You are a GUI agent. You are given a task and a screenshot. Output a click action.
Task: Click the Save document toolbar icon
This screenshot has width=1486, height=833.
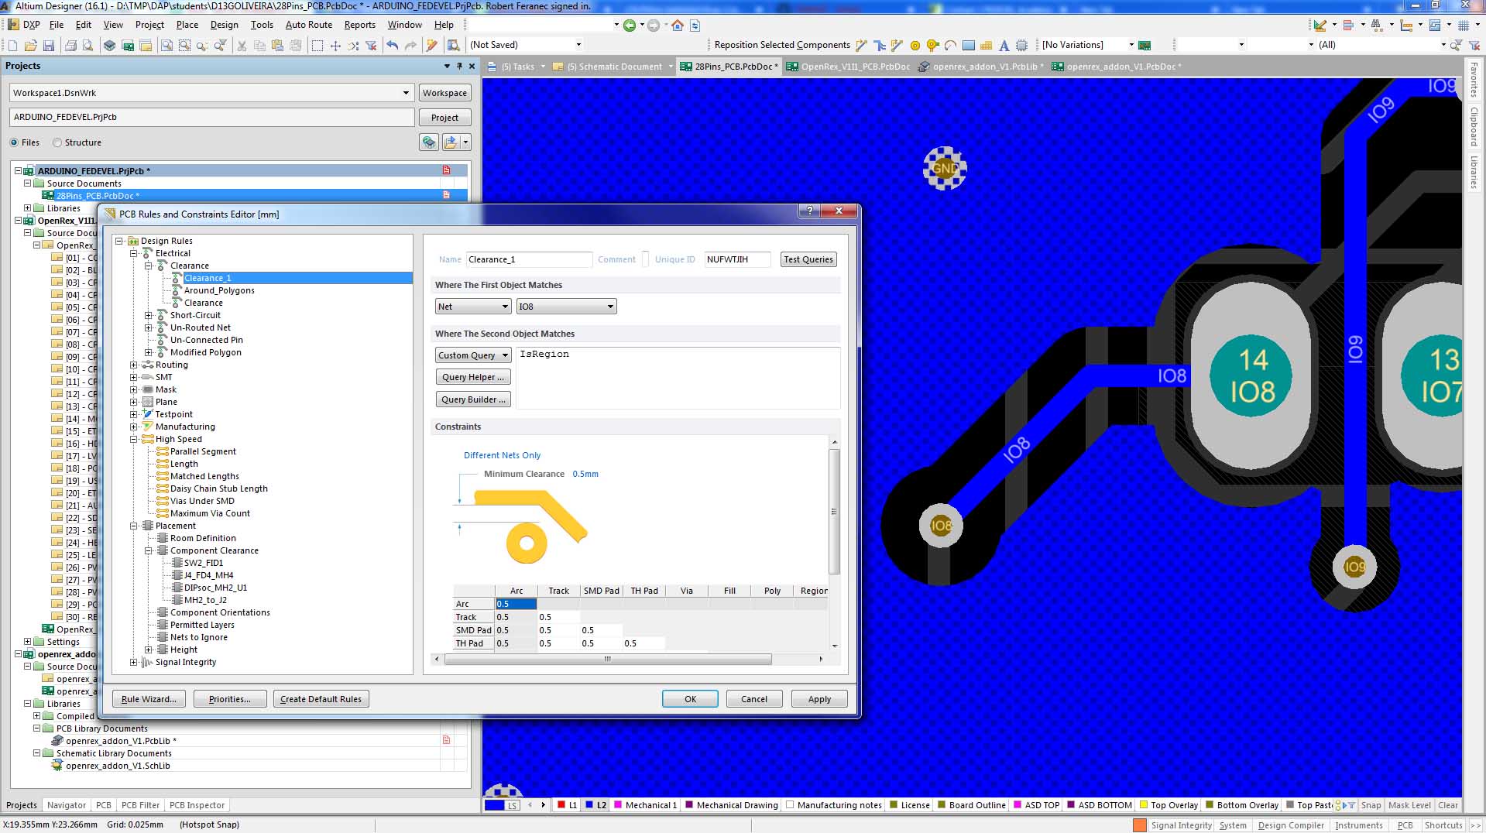(49, 46)
